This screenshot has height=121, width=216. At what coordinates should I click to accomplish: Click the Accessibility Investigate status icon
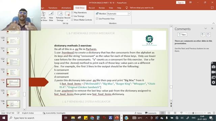[44, 113]
